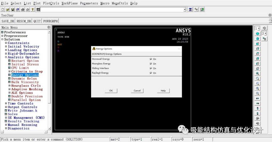Select Double Precision in Main Menu
This screenshot has width=272, height=142.
(27, 96)
